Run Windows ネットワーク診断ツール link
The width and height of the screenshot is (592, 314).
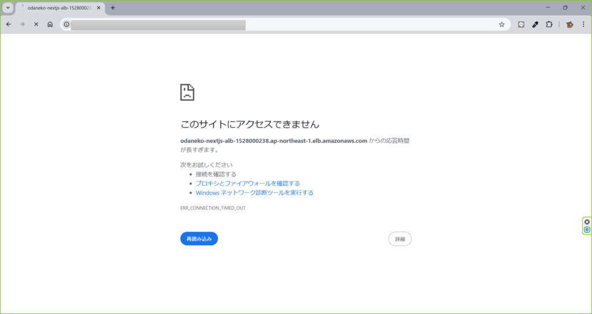point(254,193)
